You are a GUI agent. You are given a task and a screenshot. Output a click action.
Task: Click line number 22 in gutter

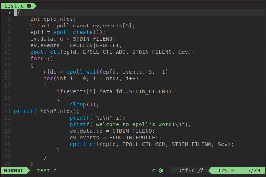[x=7, y=124]
